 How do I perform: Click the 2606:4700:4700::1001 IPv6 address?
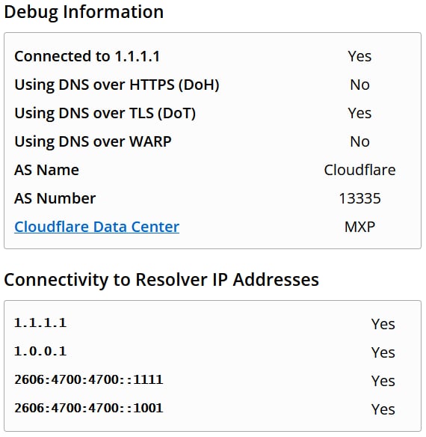(x=88, y=408)
